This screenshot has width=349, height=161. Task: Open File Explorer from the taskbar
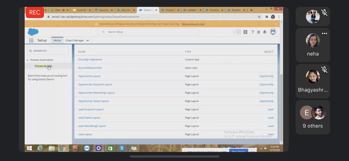click(x=51, y=148)
